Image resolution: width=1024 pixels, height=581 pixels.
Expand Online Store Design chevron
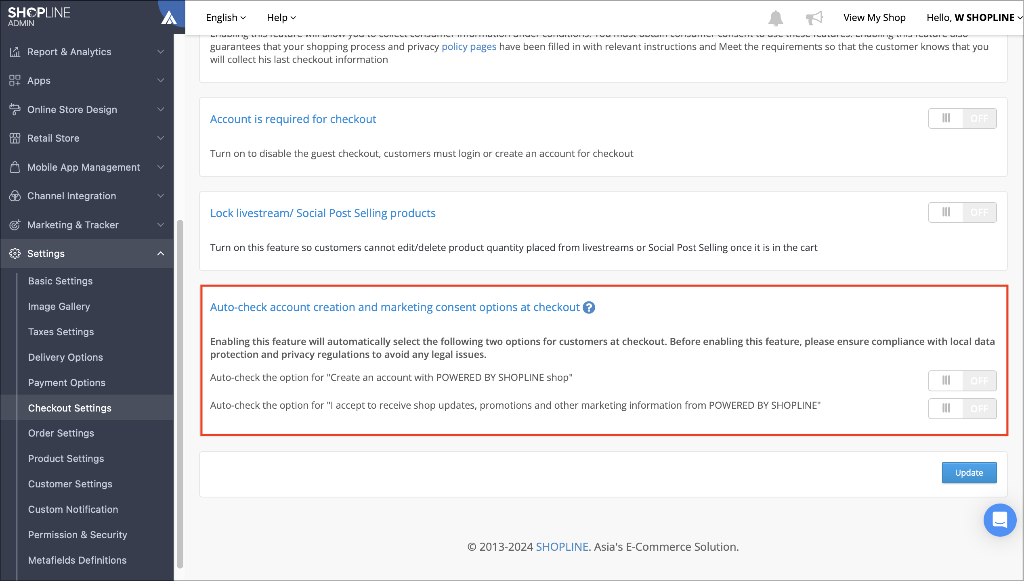pos(161,109)
